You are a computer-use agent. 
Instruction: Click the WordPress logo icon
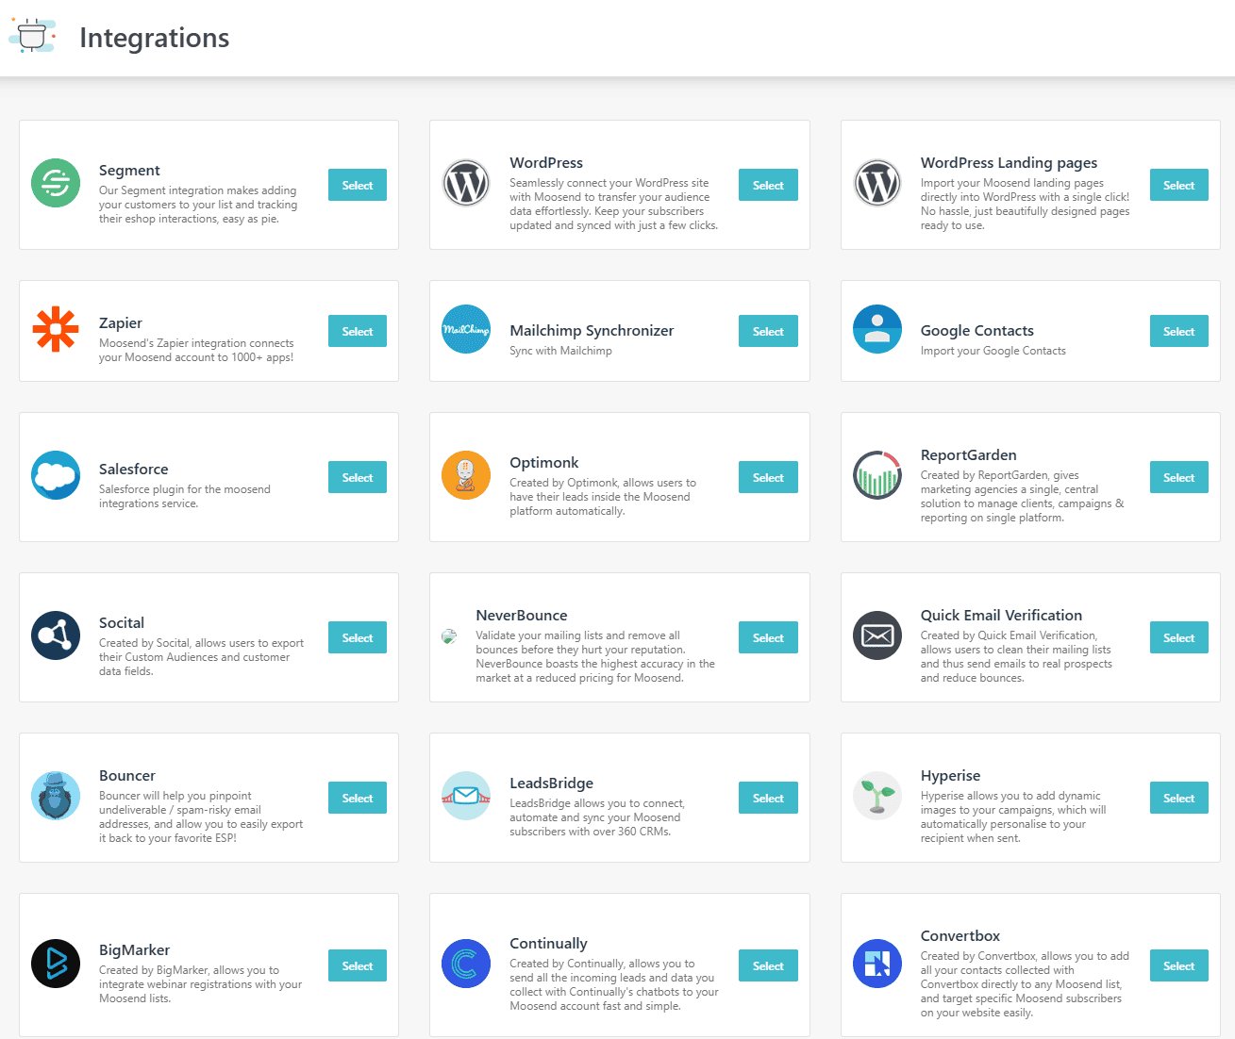click(x=466, y=183)
